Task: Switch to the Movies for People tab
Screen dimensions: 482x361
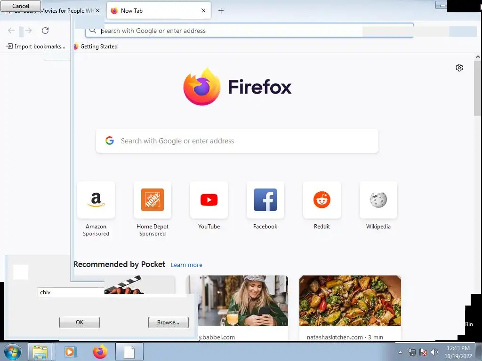Action: click(x=52, y=11)
